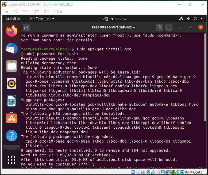The height and width of the screenshot is (175, 208).
Task: Click the VirtualBox shared folders indicator
Action: pos(158,172)
